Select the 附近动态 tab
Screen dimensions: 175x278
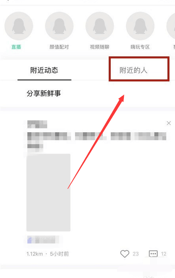point(44,70)
